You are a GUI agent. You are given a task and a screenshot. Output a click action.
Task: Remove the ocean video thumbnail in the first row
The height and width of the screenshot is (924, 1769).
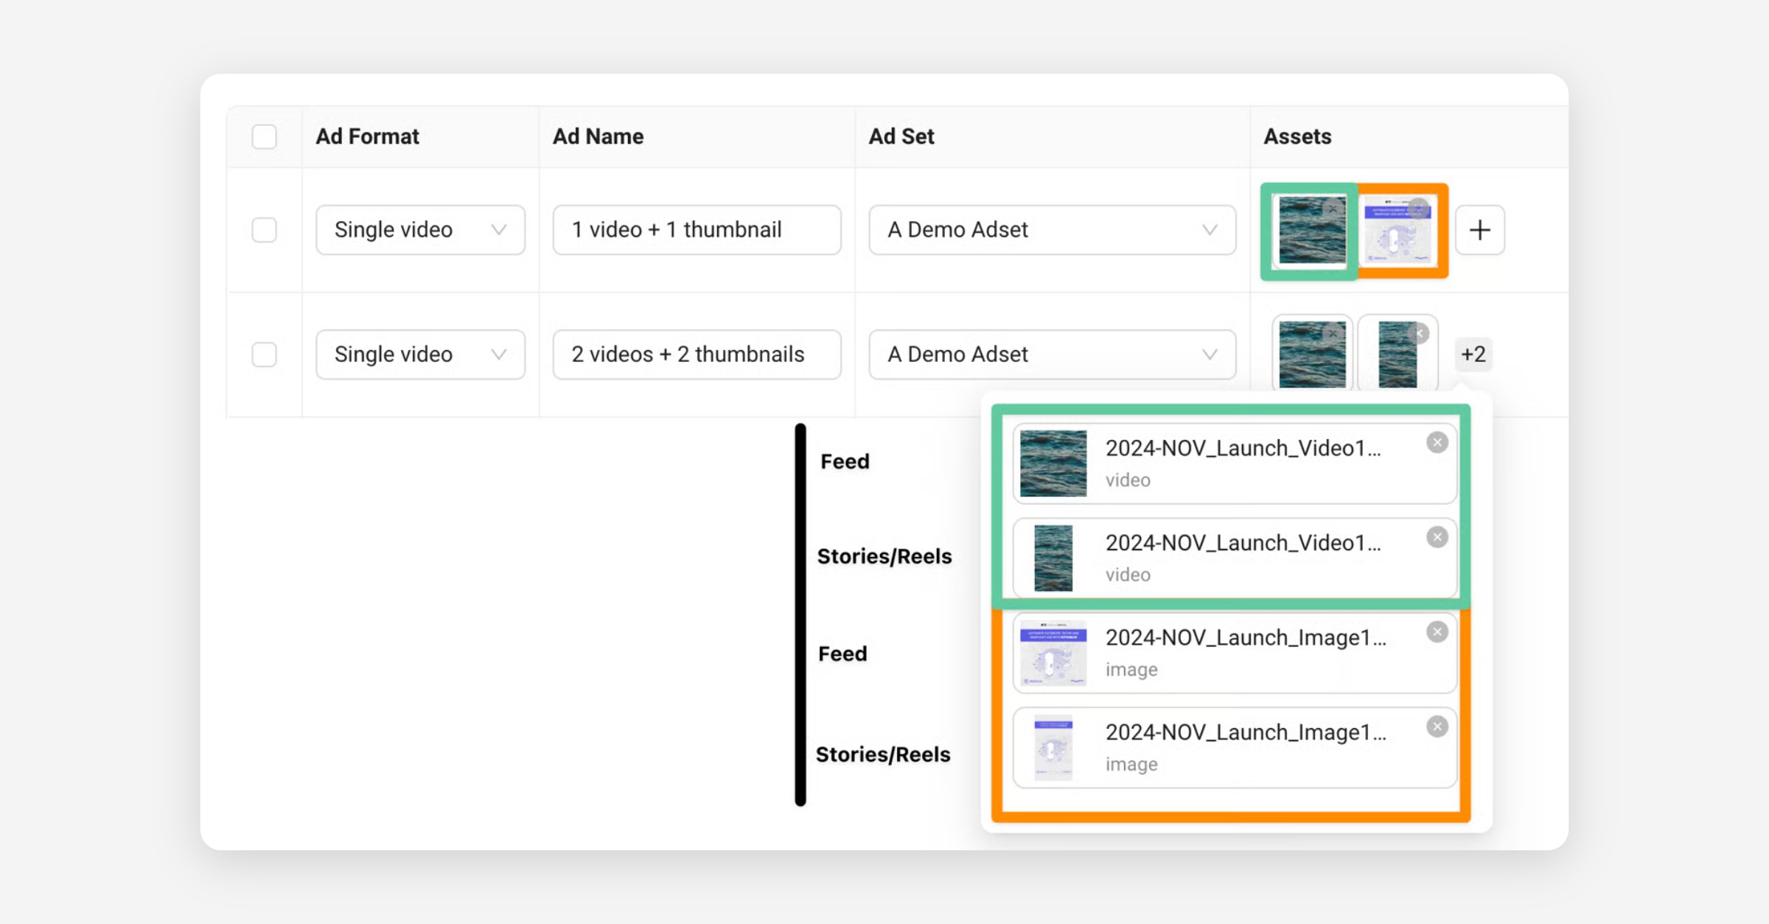click(1332, 209)
